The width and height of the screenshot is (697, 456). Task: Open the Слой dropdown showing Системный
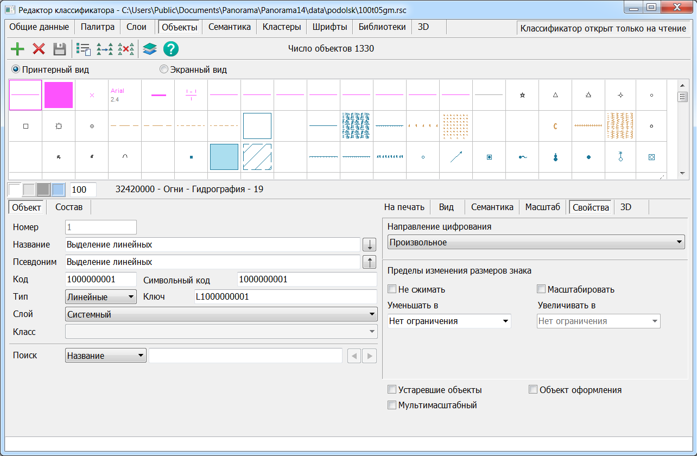click(221, 314)
